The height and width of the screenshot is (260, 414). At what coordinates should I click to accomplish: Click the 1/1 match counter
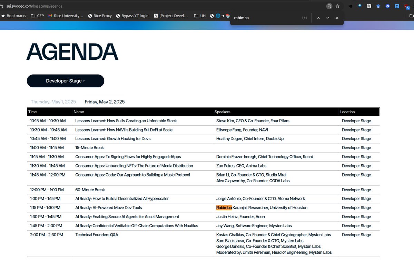[x=304, y=18]
